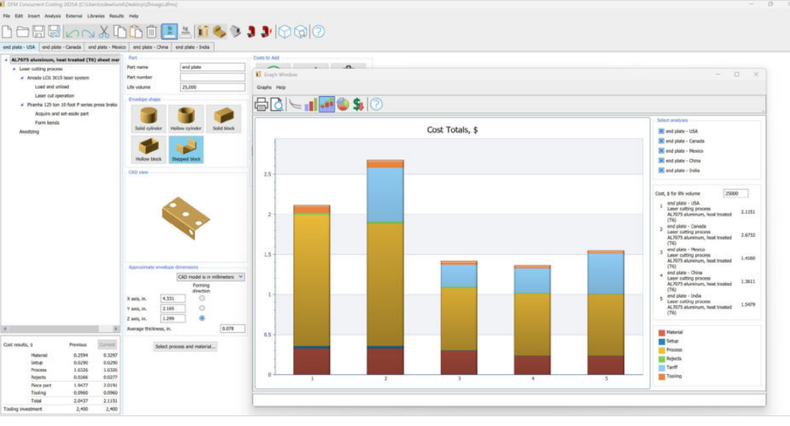Click the dollar sign cost graph icon

pos(358,105)
